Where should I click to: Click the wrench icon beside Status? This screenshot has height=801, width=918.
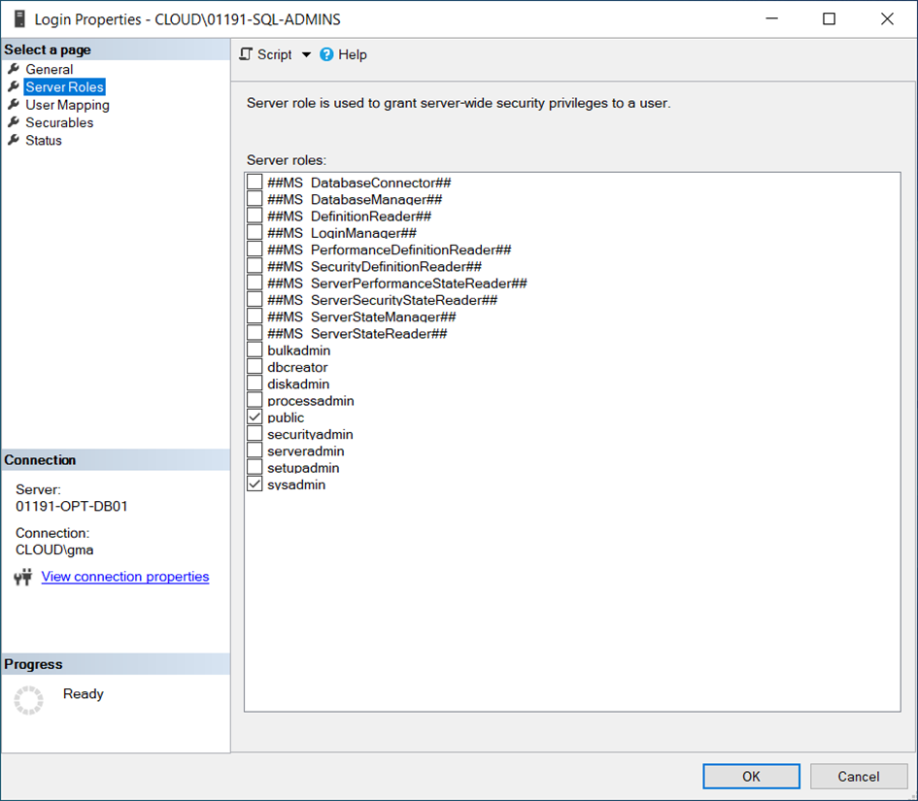(14, 140)
